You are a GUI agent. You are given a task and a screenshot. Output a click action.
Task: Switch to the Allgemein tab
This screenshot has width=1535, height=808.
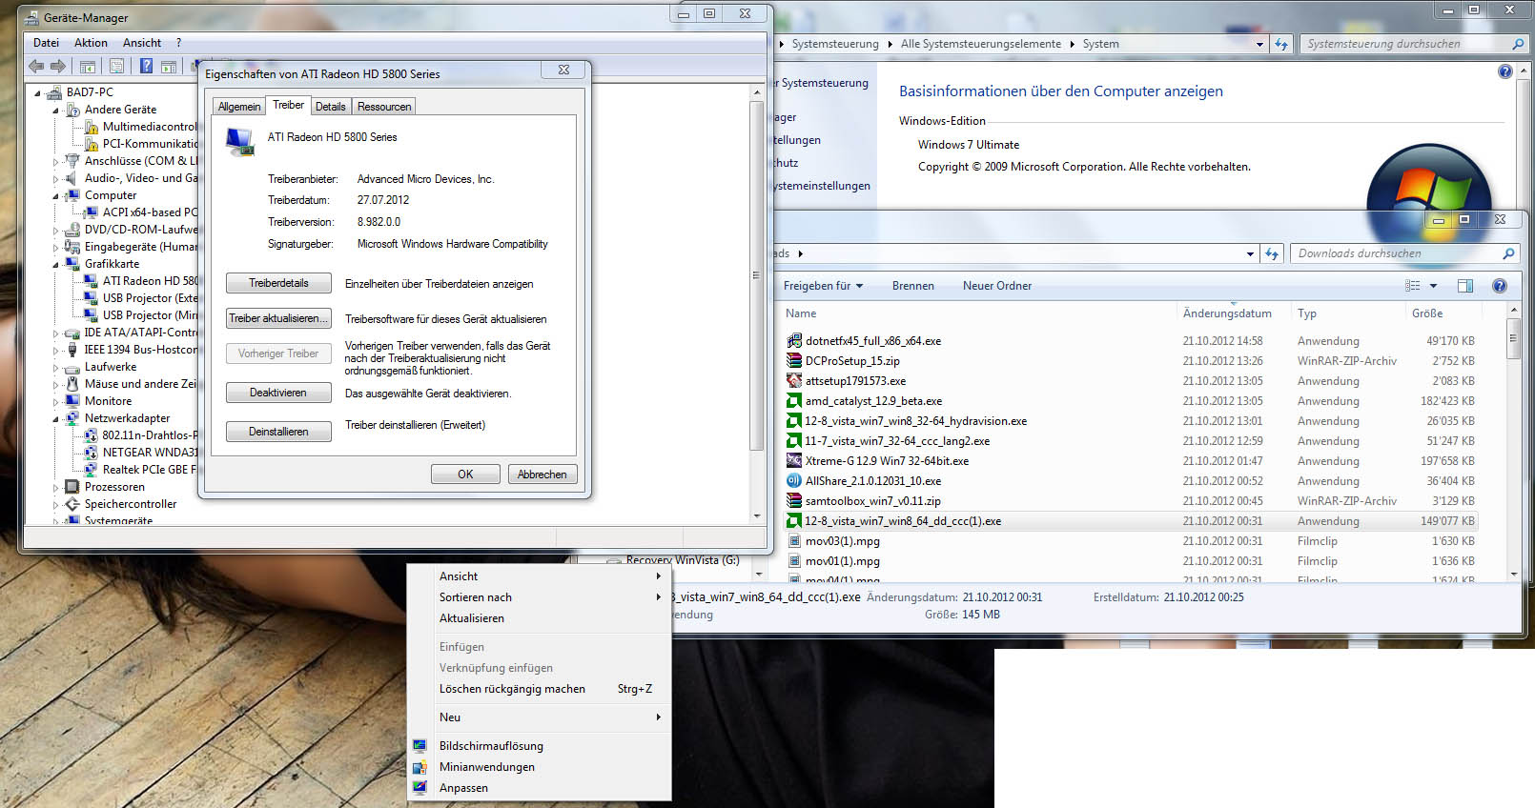239,107
